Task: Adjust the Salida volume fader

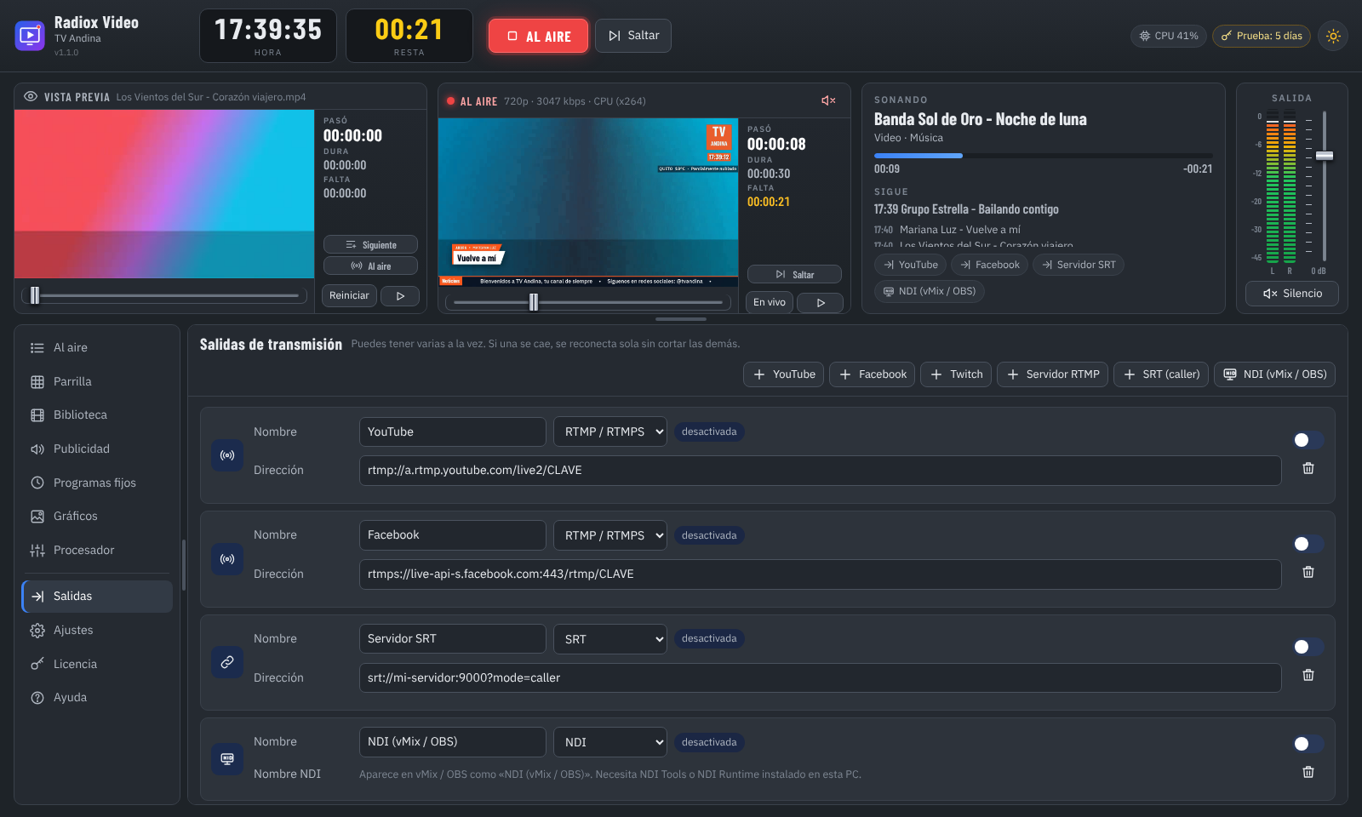Action: [1325, 156]
